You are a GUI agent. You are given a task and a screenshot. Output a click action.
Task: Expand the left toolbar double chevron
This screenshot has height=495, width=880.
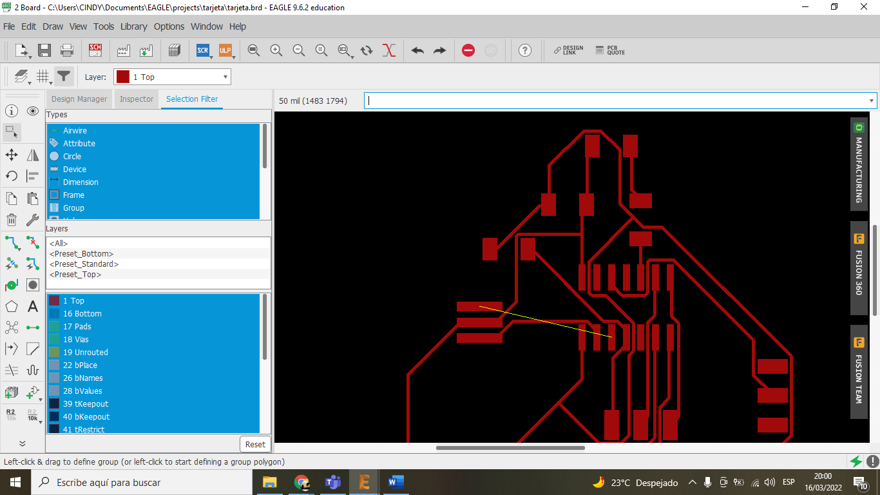[x=22, y=443]
